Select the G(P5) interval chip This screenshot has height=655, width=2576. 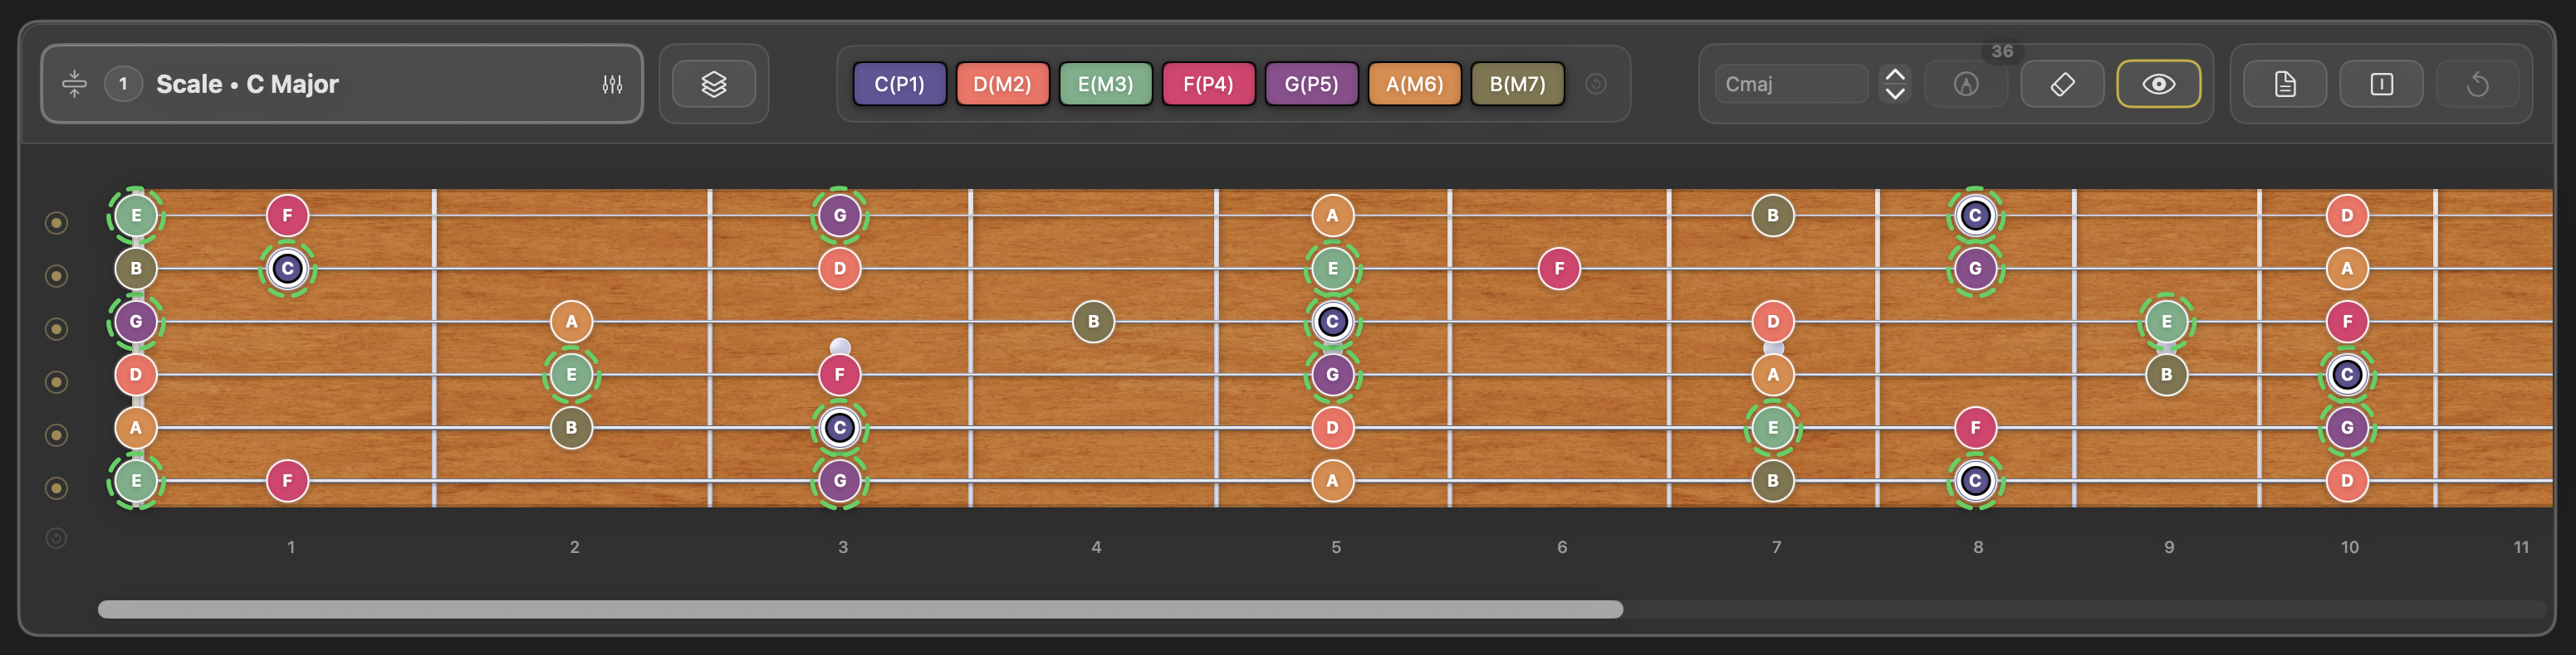tap(1311, 84)
